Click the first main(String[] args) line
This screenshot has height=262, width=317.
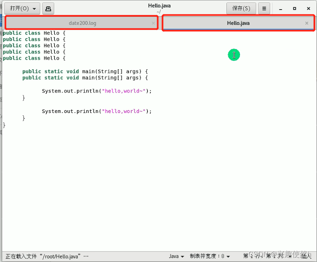[85, 71]
